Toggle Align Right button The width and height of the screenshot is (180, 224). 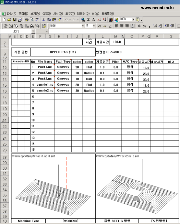[x=127, y=26]
